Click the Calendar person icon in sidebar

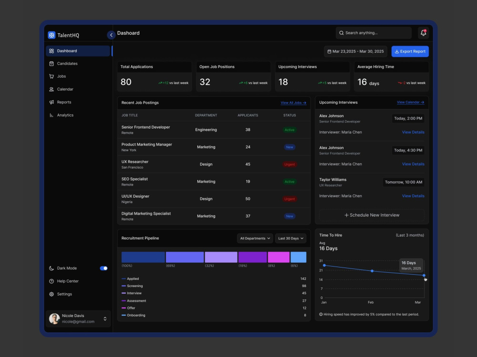[52, 89]
